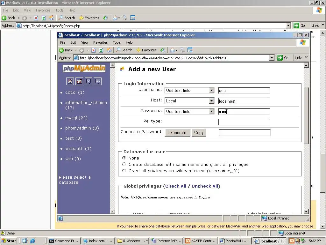Open Mail dropdown arrow in phpMyAdmin toolbar
This screenshot has width=326, height=245.
(x=176, y=50)
